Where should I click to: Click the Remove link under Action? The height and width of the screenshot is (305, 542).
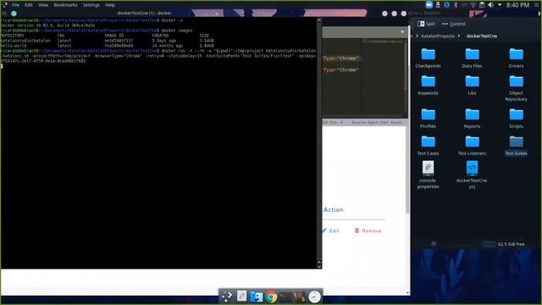[368, 230]
